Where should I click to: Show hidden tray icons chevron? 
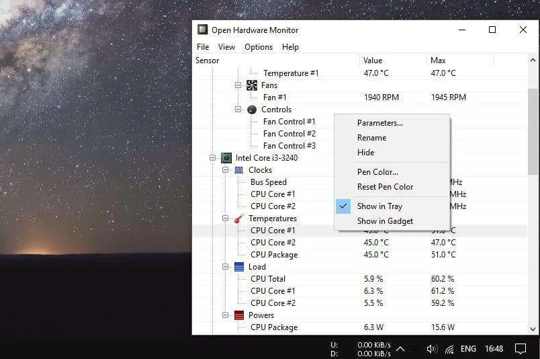400,349
